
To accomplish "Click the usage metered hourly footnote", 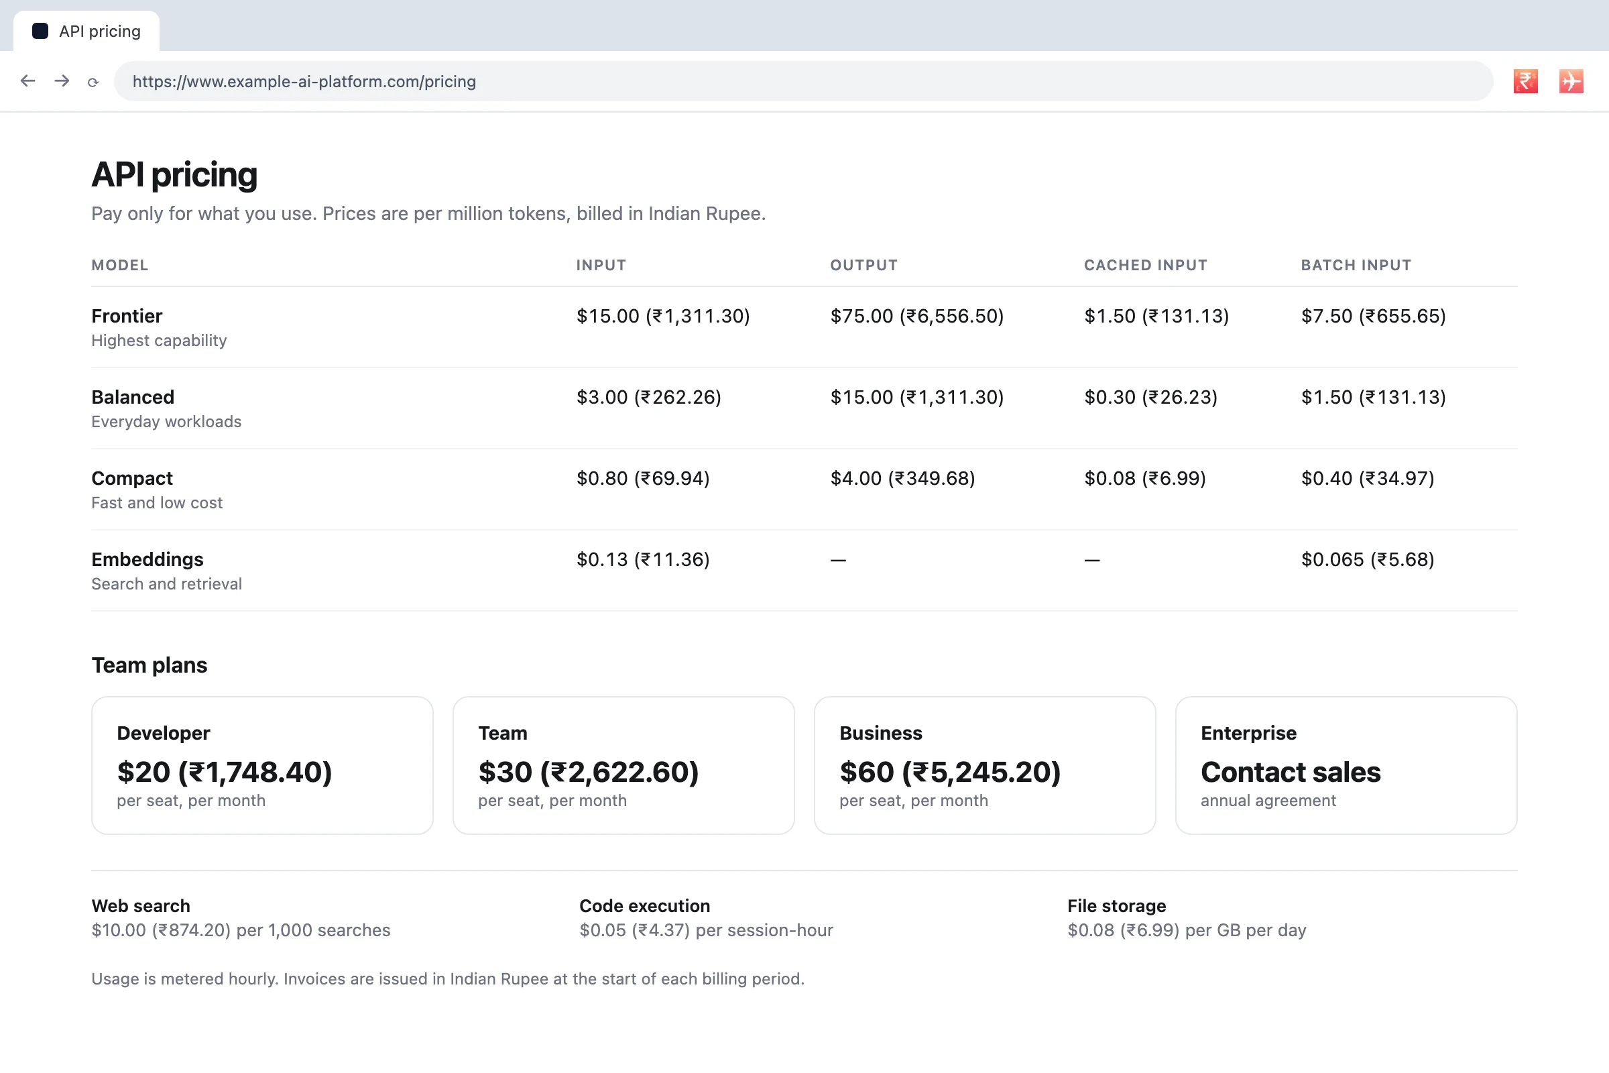I will click(x=448, y=978).
